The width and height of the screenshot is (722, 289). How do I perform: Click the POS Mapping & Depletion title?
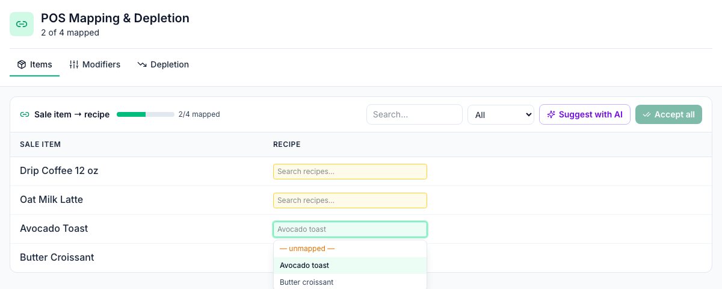click(115, 18)
